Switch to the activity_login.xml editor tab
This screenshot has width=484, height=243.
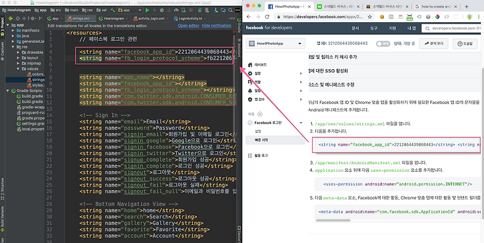151,19
